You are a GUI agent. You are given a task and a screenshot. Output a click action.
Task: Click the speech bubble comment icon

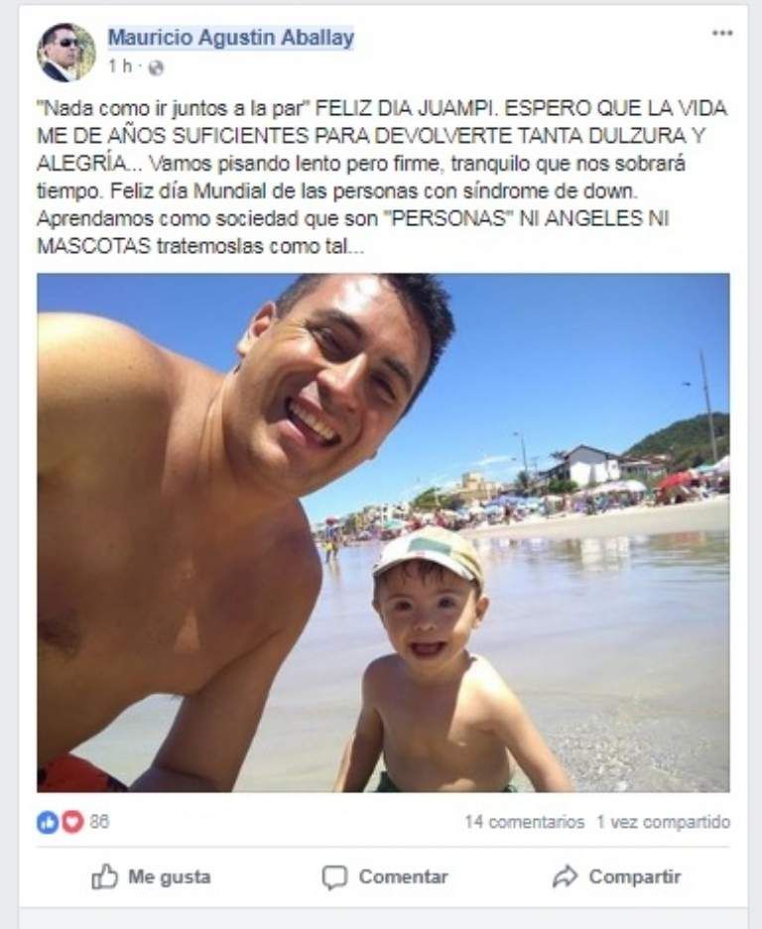[x=334, y=877]
